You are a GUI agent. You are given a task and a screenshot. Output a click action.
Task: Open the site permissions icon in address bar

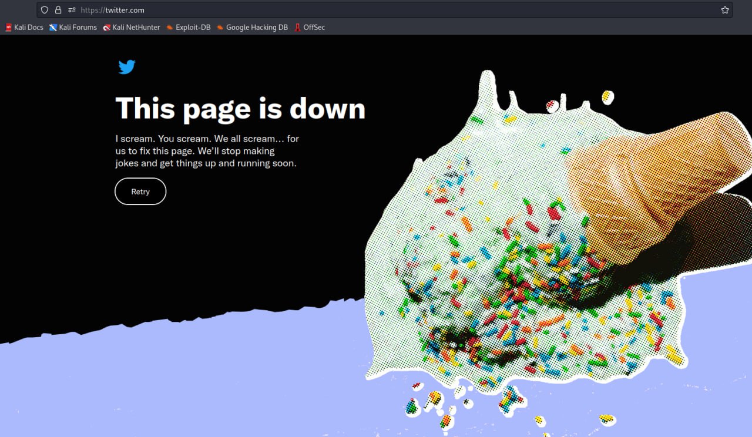[72, 10]
